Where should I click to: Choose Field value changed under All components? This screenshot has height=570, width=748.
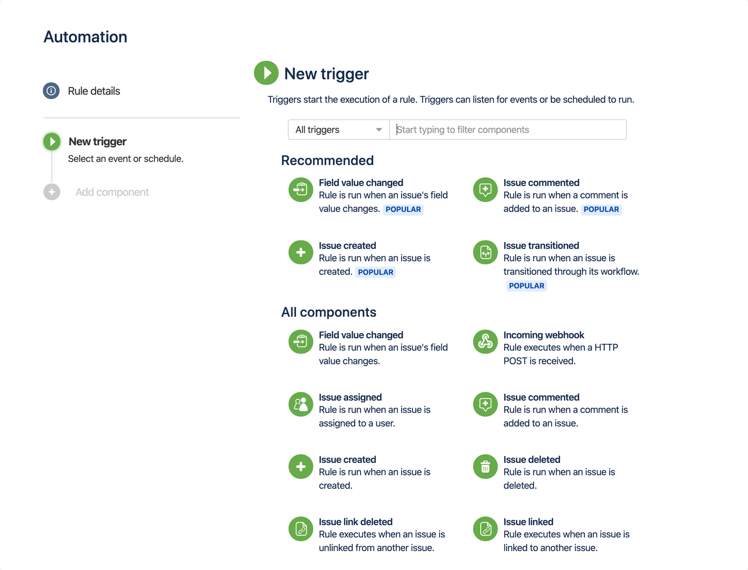tap(361, 335)
